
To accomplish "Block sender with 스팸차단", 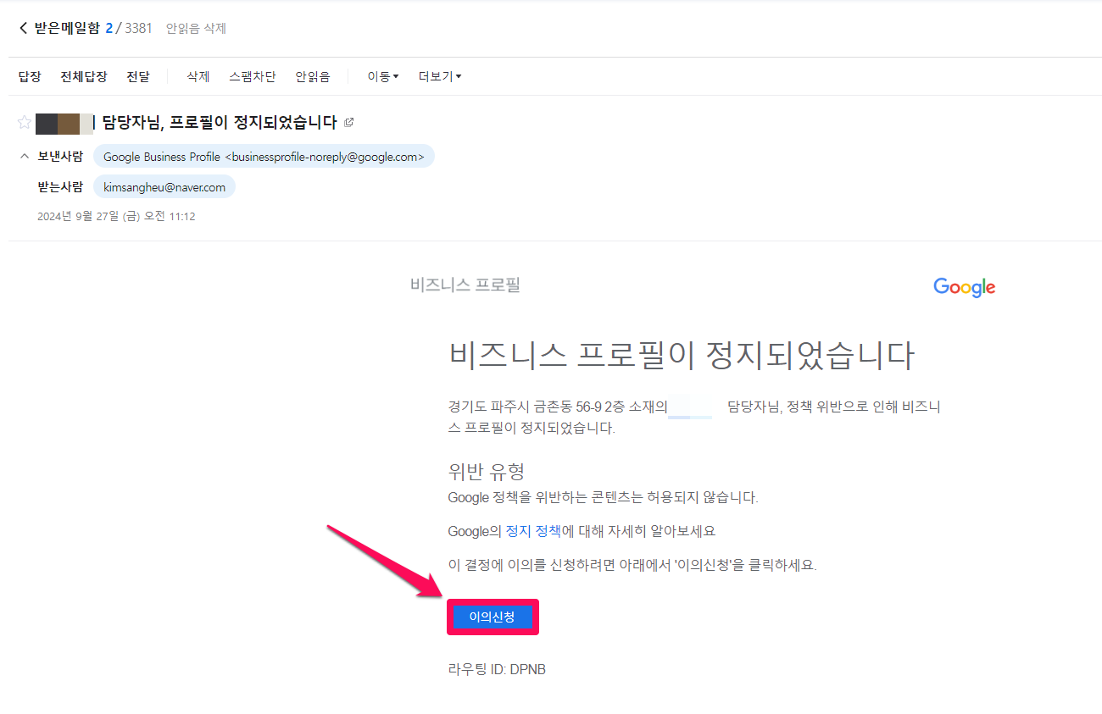I will point(252,77).
